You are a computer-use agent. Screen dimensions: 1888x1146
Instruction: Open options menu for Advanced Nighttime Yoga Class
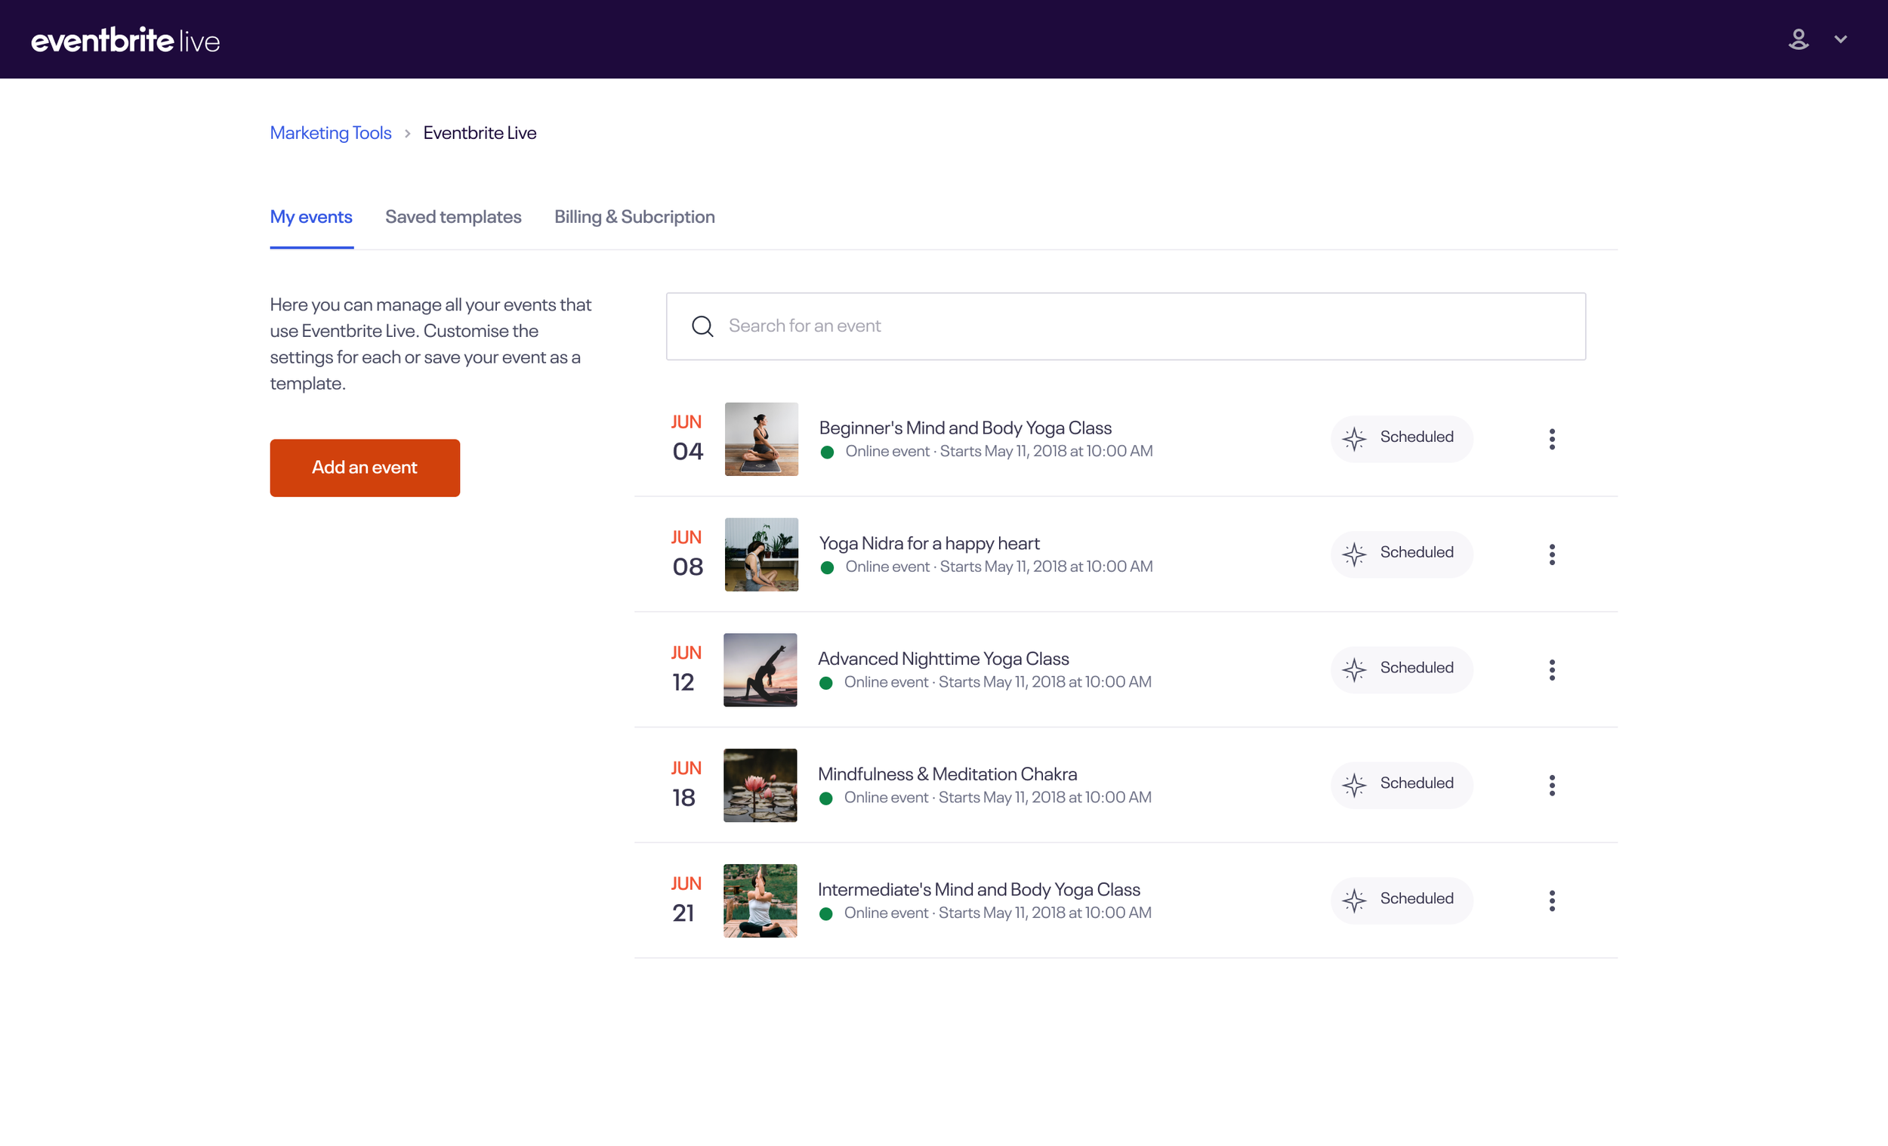[1552, 670]
